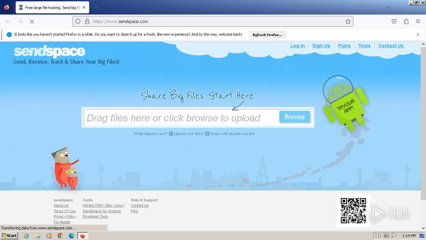Open the FAQ footer link
This screenshot has height=240, width=426.
[x=134, y=211]
